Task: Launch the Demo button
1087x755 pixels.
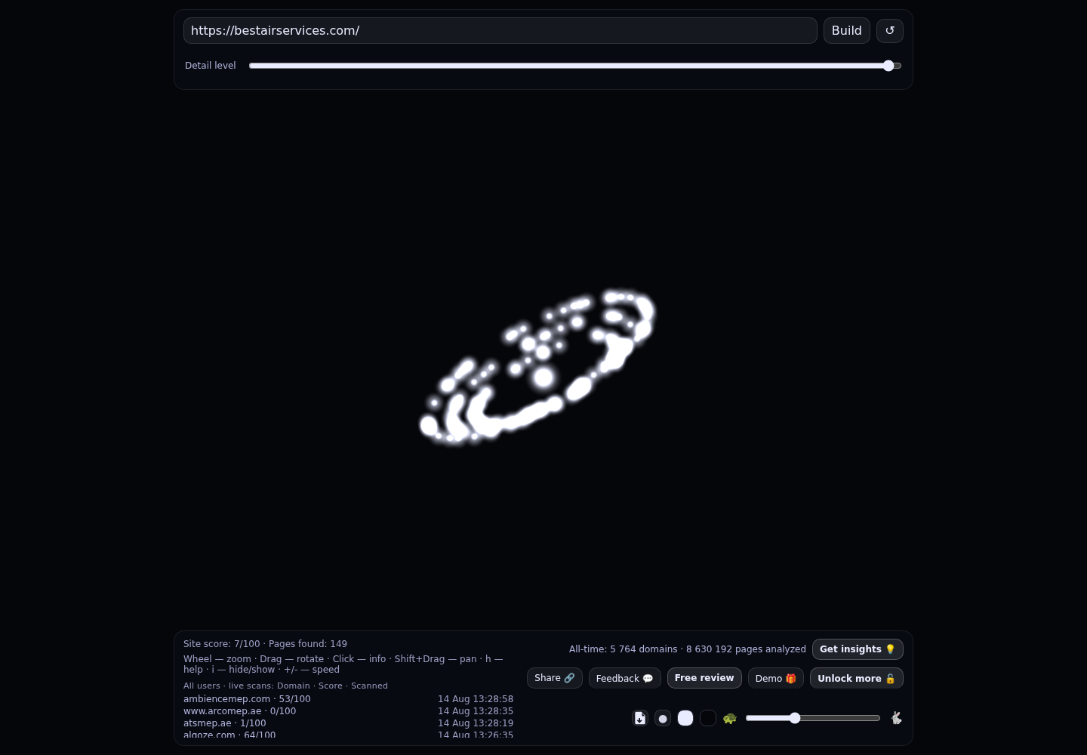Action: (x=776, y=678)
